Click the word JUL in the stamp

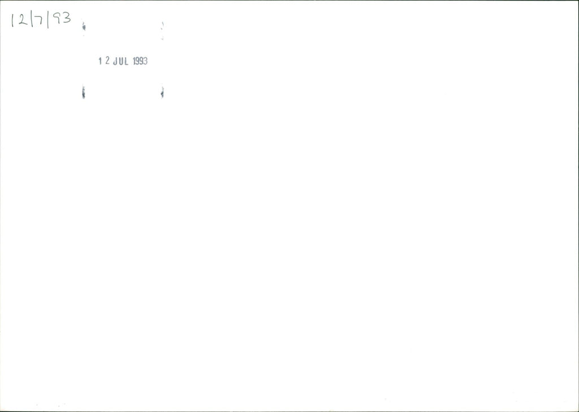(x=121, y=62)
